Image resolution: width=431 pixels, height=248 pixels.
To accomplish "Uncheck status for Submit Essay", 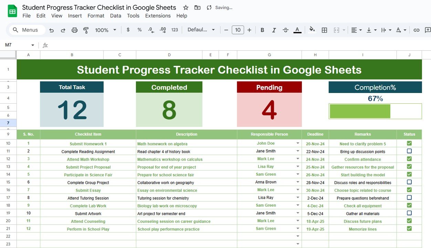I will coord(409,190).
